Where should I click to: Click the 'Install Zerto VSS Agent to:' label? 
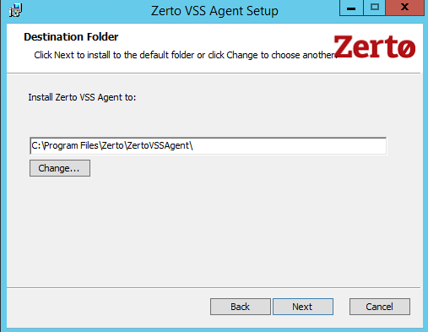pyautogui.click(x=82, y=97)
